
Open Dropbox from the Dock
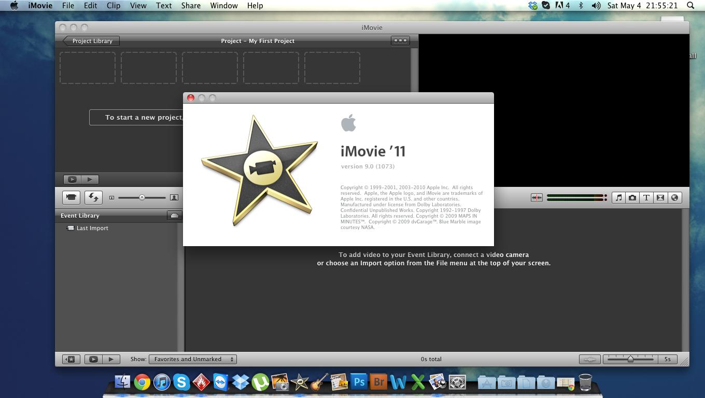coord(241,382)
